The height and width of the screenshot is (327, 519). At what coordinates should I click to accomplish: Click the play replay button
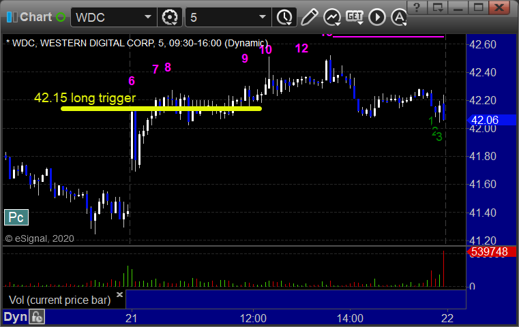(x=377, y=17)
